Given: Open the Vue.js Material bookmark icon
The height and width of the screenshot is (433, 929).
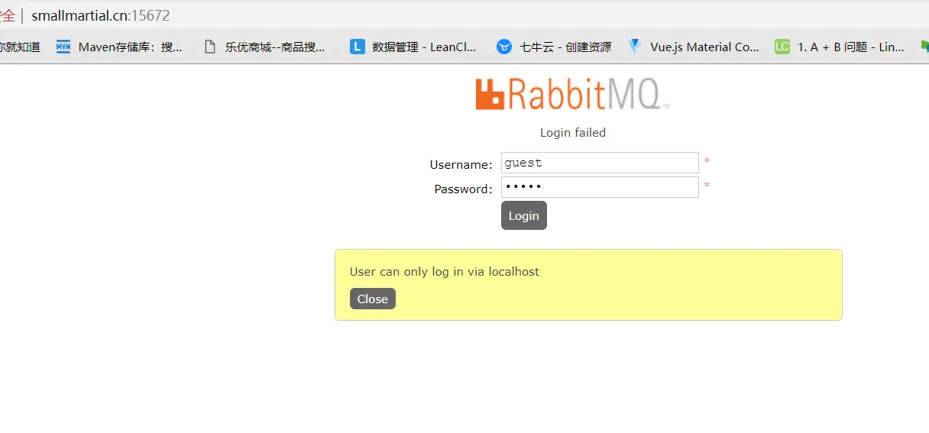Looking at the screenshot, I should (635, 47).
